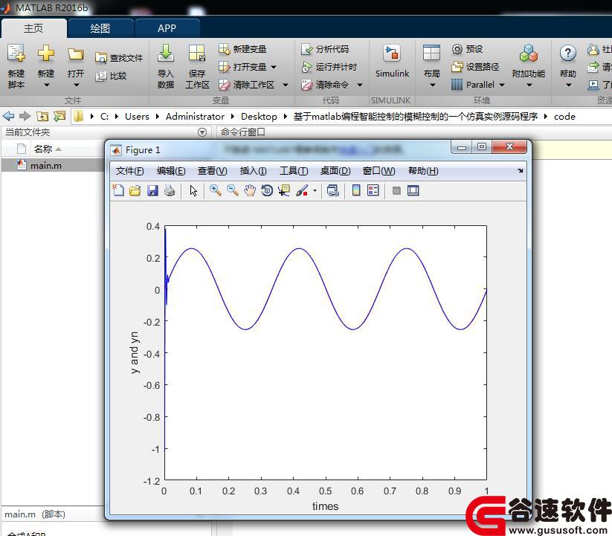Open Help (帮助) menu in Figure 1
Viewport: 612px width, 536px height.
point(423,171)
